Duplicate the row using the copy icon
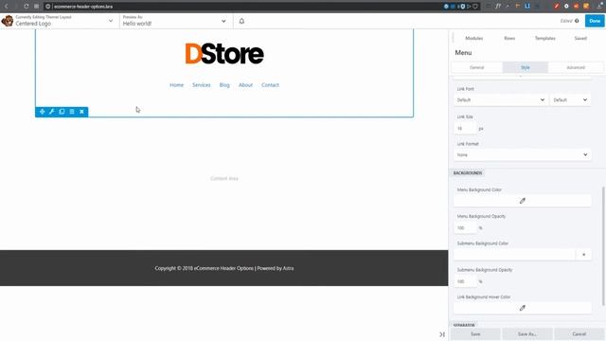Viewport: 606px width, 341px height. tap(62, 112)
